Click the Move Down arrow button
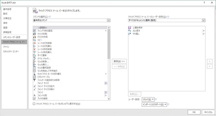This screenshot has height=116, width=216. pos(210,66)
